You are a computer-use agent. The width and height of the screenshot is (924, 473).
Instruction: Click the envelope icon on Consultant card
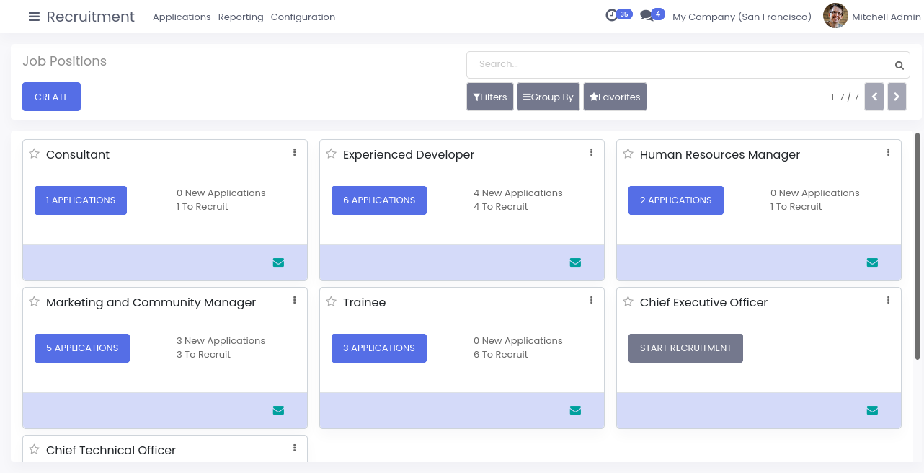(278, 262)
